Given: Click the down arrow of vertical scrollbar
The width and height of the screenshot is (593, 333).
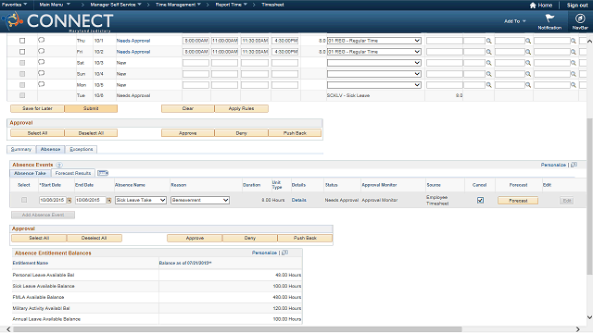Looking at the screenshot, I should tap(589, 317).
